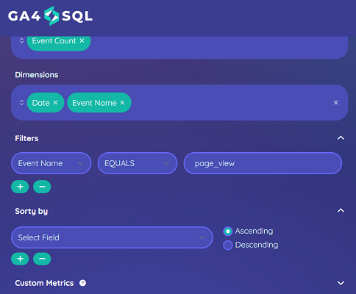Remove the Event Name dimension chip
The width and height of the screenshot is (356, 294).
click(122, 103)
